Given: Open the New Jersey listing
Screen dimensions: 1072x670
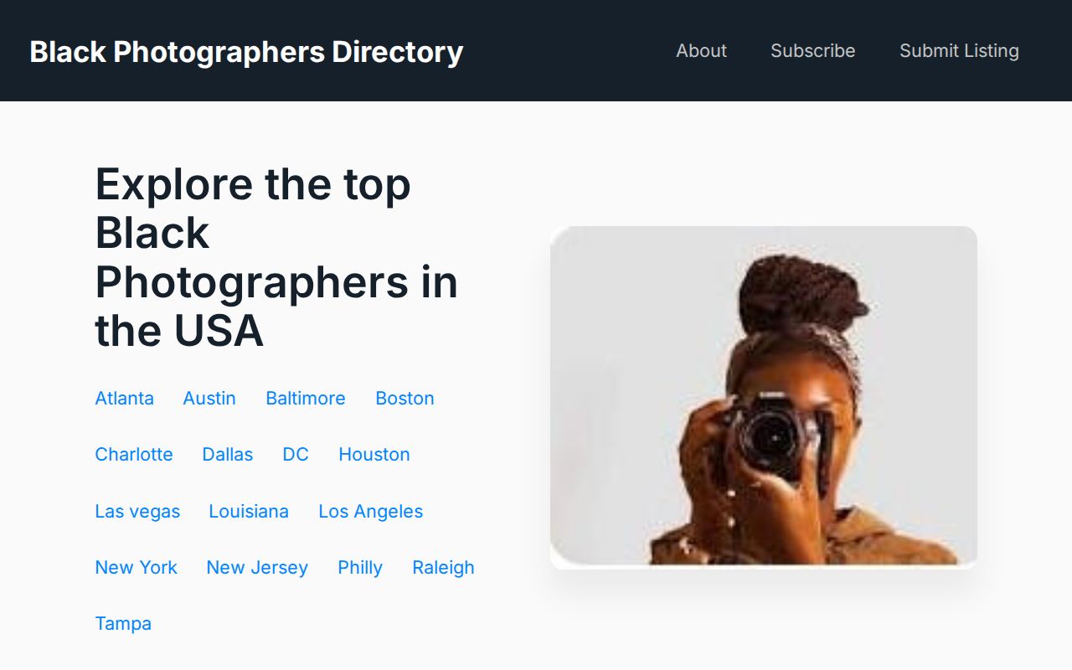Looking at the screenshot, I should coord(256,567).
